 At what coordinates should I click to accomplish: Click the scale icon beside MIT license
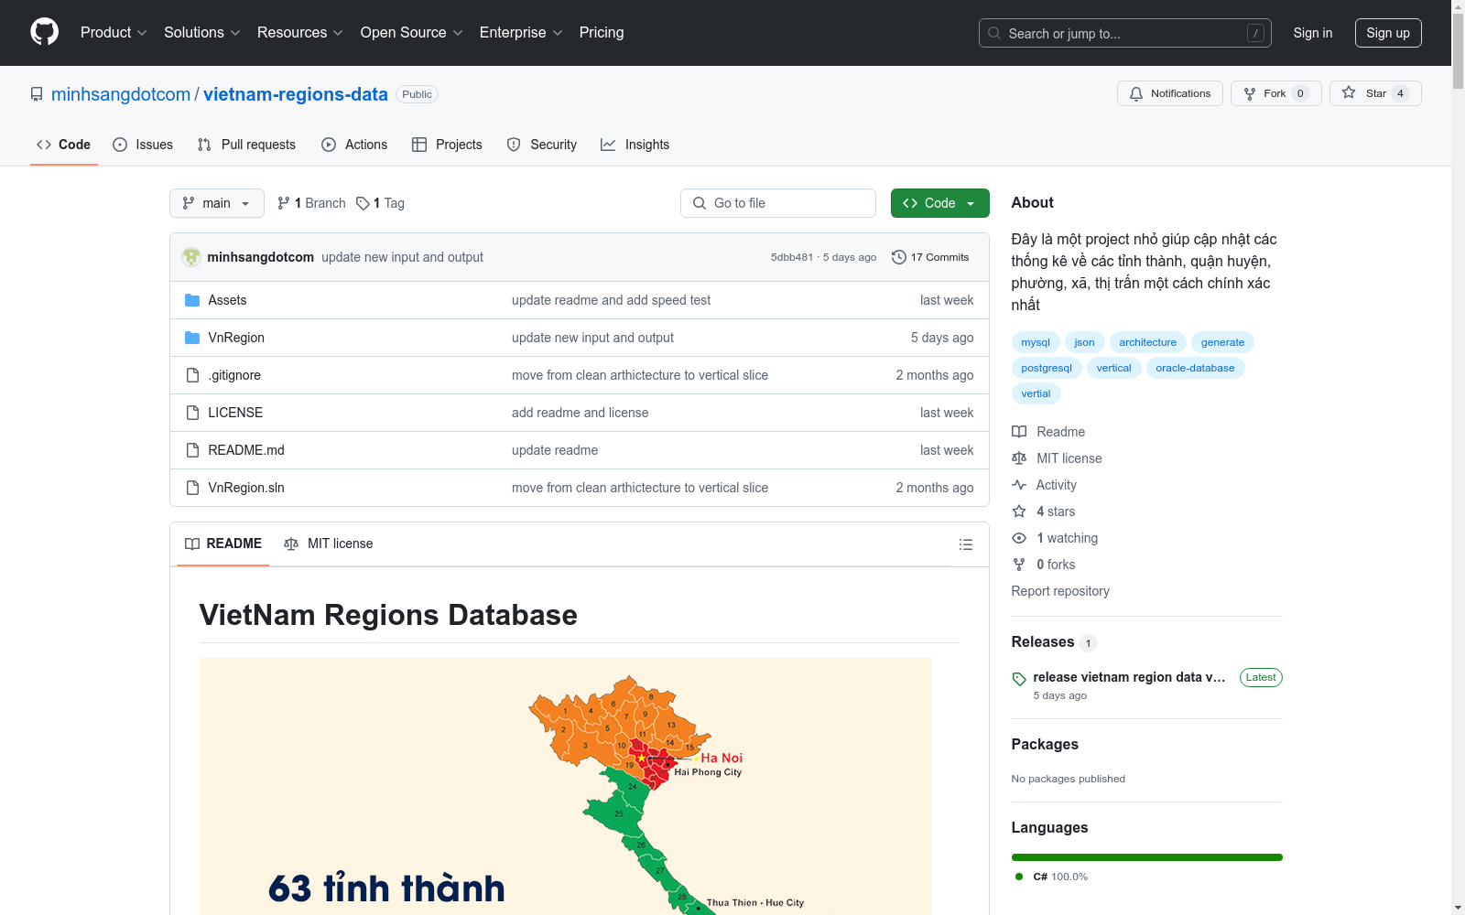coord(1019,458)
